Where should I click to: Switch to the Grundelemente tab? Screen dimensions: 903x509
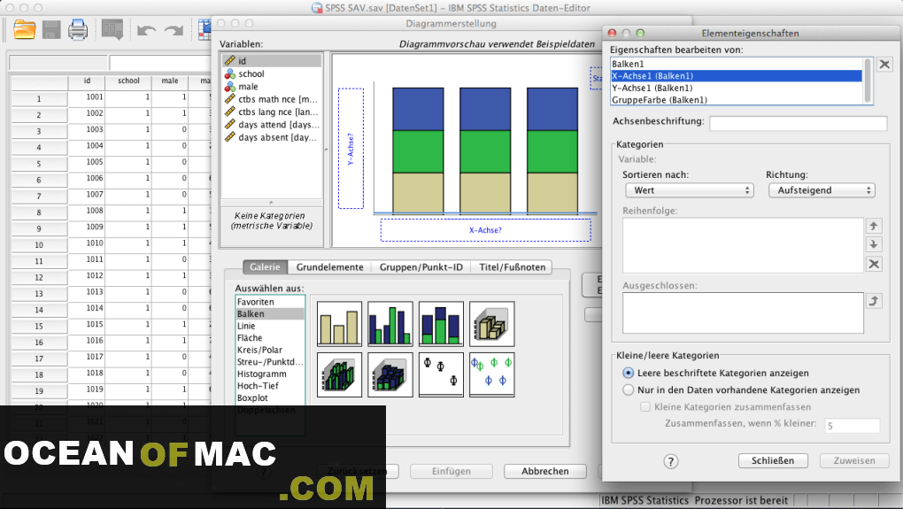pos(330,267)
